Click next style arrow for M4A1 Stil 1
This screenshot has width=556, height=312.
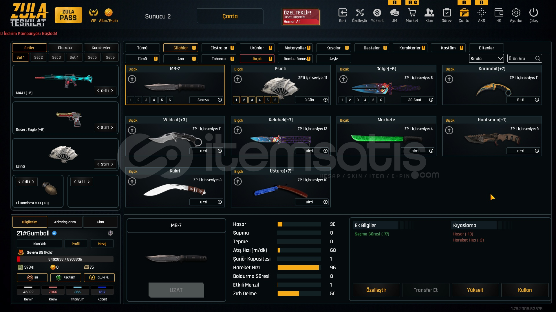pos(112,91)
